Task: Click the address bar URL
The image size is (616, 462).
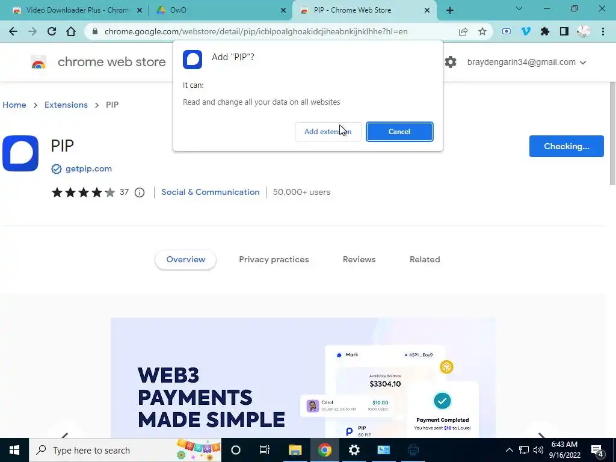Action: [x=256, y=31]
